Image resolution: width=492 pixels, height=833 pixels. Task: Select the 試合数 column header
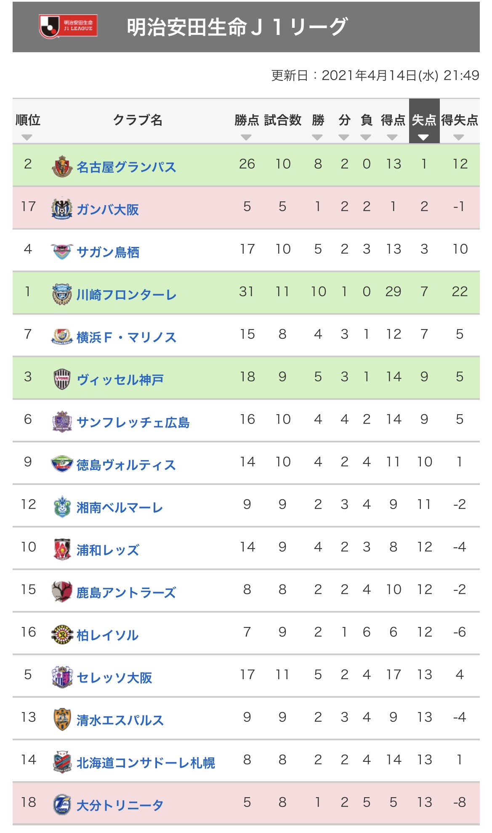pos(283,121)
